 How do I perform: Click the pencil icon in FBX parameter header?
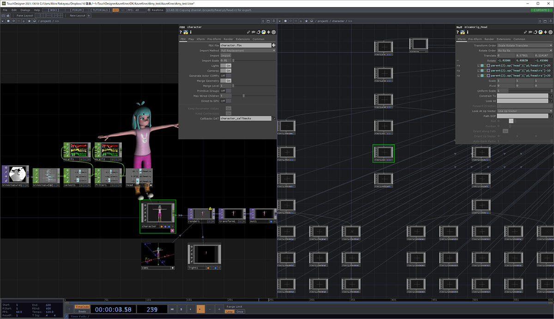coord(249,32)
